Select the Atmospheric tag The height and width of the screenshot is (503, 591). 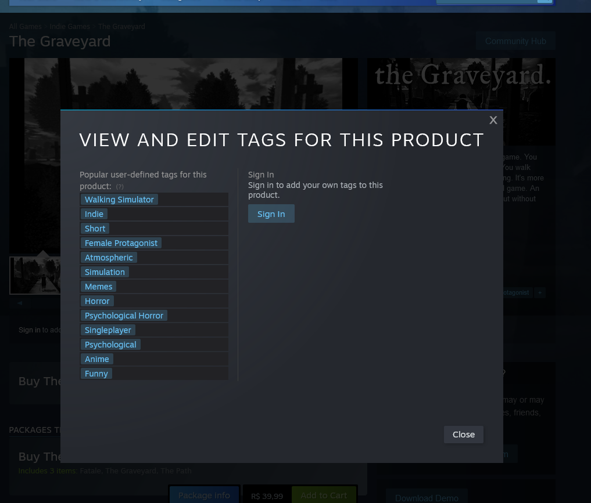pos(109,258)
